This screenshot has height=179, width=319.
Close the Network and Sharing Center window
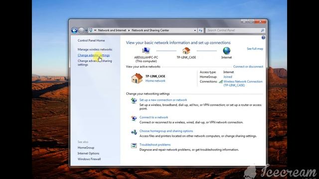[260, 21]
